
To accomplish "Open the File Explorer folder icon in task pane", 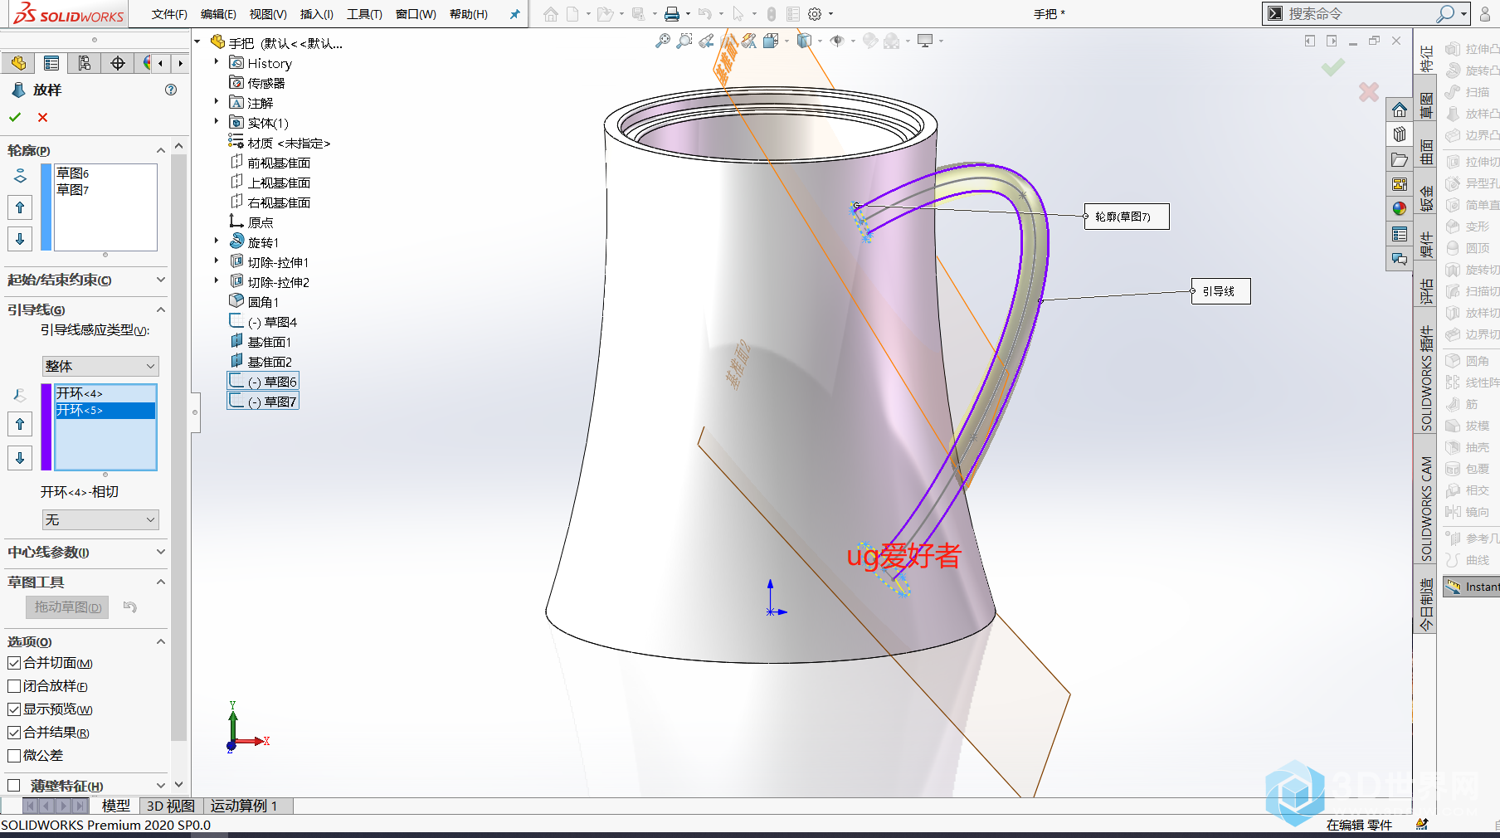I will click(x=1400, y=159).
